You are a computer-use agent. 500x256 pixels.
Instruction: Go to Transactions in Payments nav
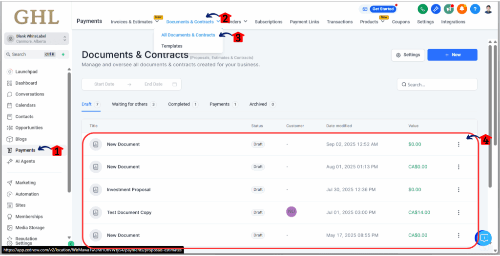pos(340,22)
